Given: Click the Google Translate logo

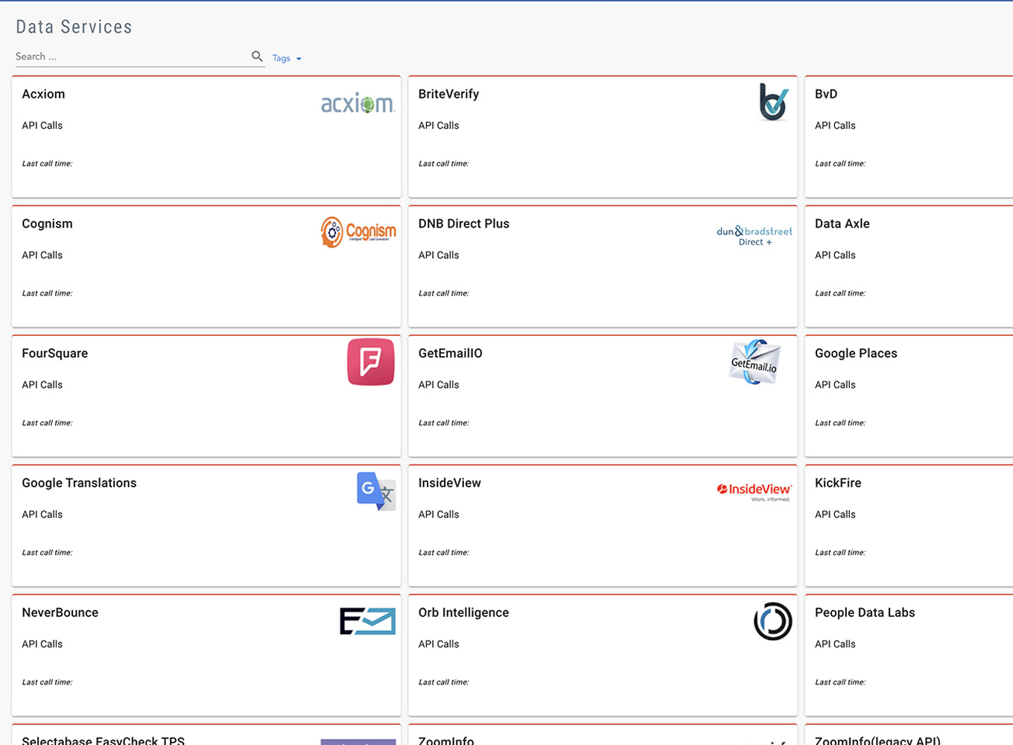Looking at the screenshot, I should (376, 491).
